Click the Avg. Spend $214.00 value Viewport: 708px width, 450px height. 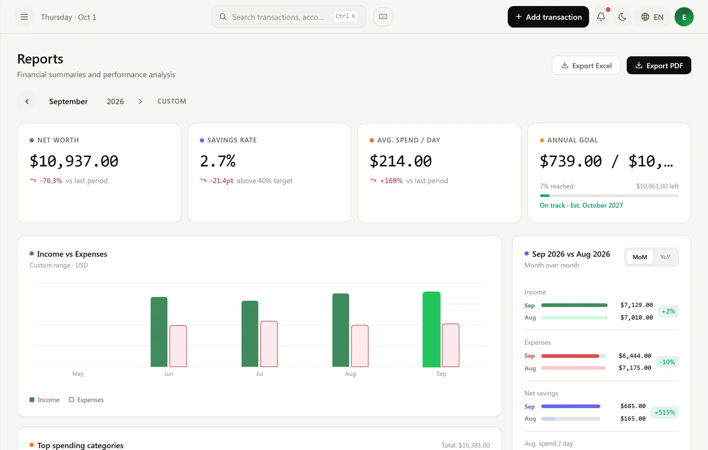point(401,161)
